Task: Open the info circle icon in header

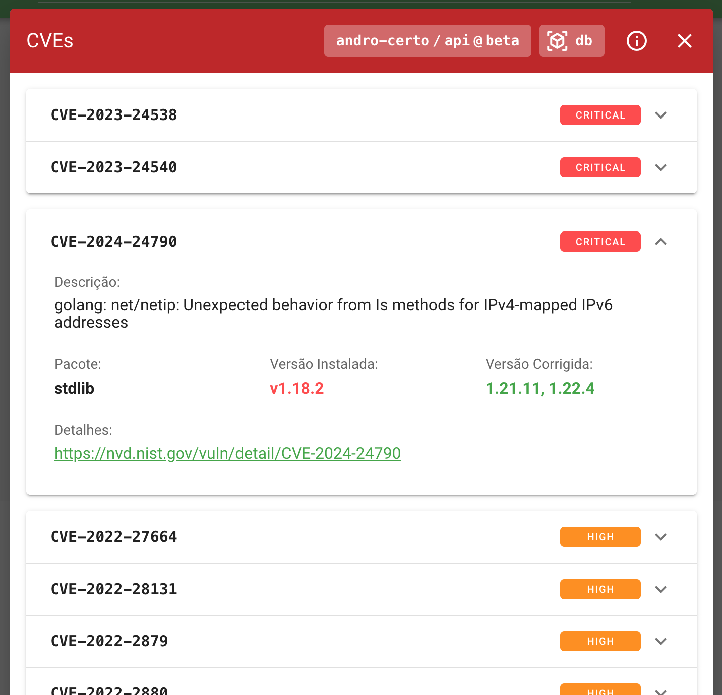Action: click(x=637, y=41)
